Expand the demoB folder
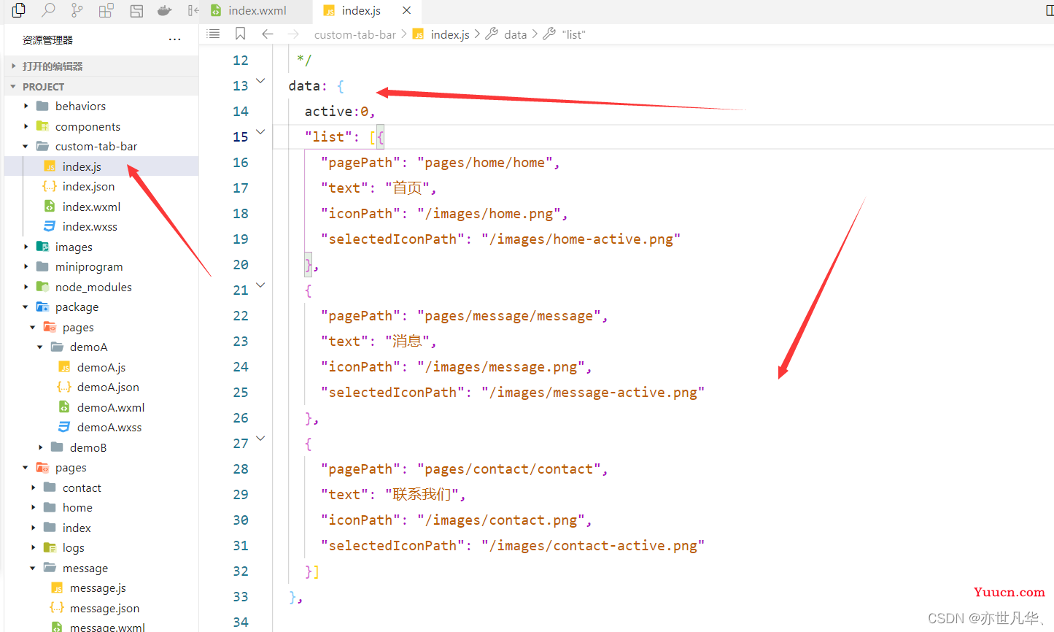Image resolution: width=1054 pixels, height=632 pixels. click(x=101, y=447)
